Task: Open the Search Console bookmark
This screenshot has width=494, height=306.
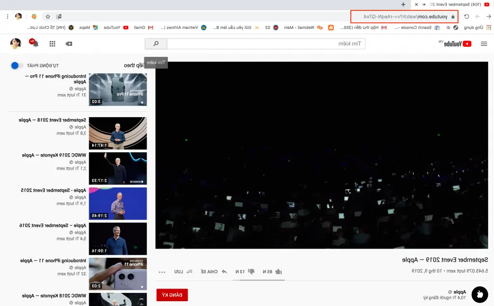Action: click(x=417, y=27)
